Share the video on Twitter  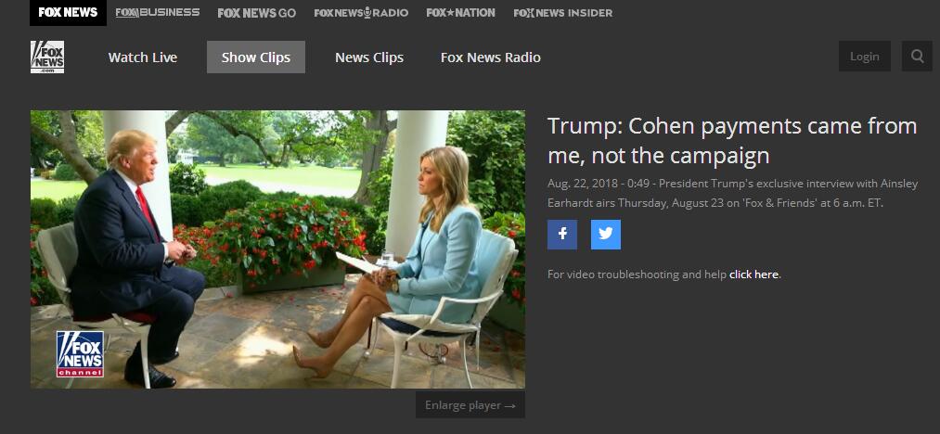[x=606, y=235]
